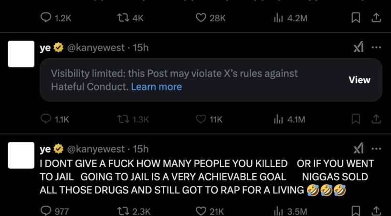Image resolution: width=391 pixels, height=216 pixels.
Task: Share the post with 4.2M views
Action: click(376, 18)
